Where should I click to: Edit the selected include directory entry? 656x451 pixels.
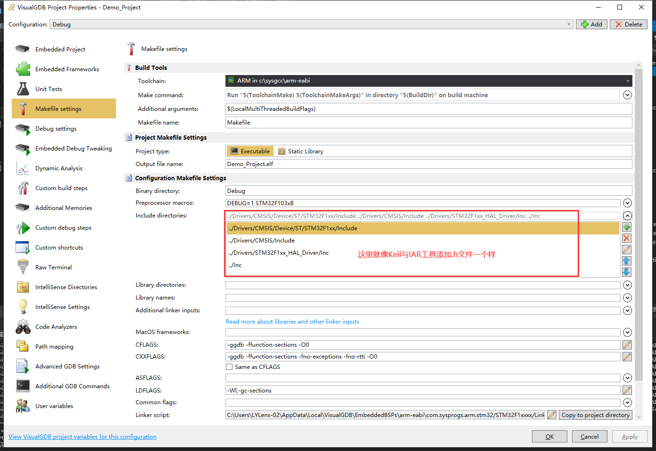click(627, 250)
